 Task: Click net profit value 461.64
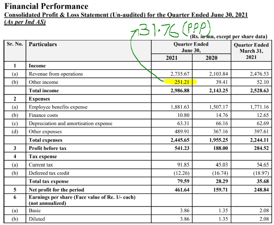(x=182, y=190)
